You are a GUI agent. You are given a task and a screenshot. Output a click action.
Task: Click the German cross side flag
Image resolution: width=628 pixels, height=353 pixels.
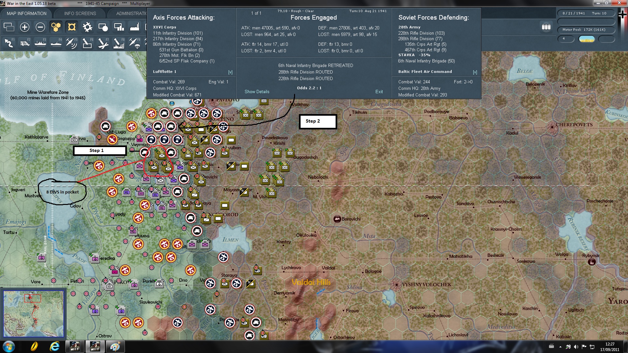622,14
